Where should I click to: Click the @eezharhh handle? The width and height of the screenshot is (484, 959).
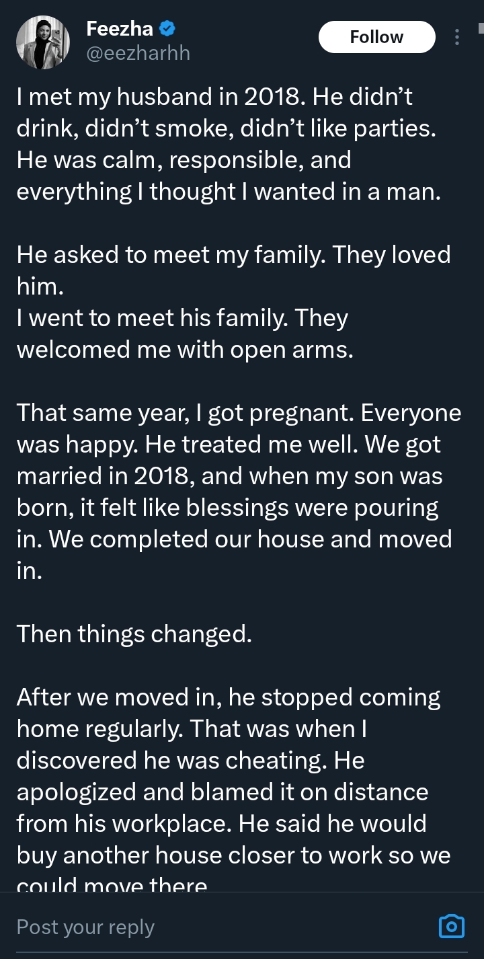138,53
